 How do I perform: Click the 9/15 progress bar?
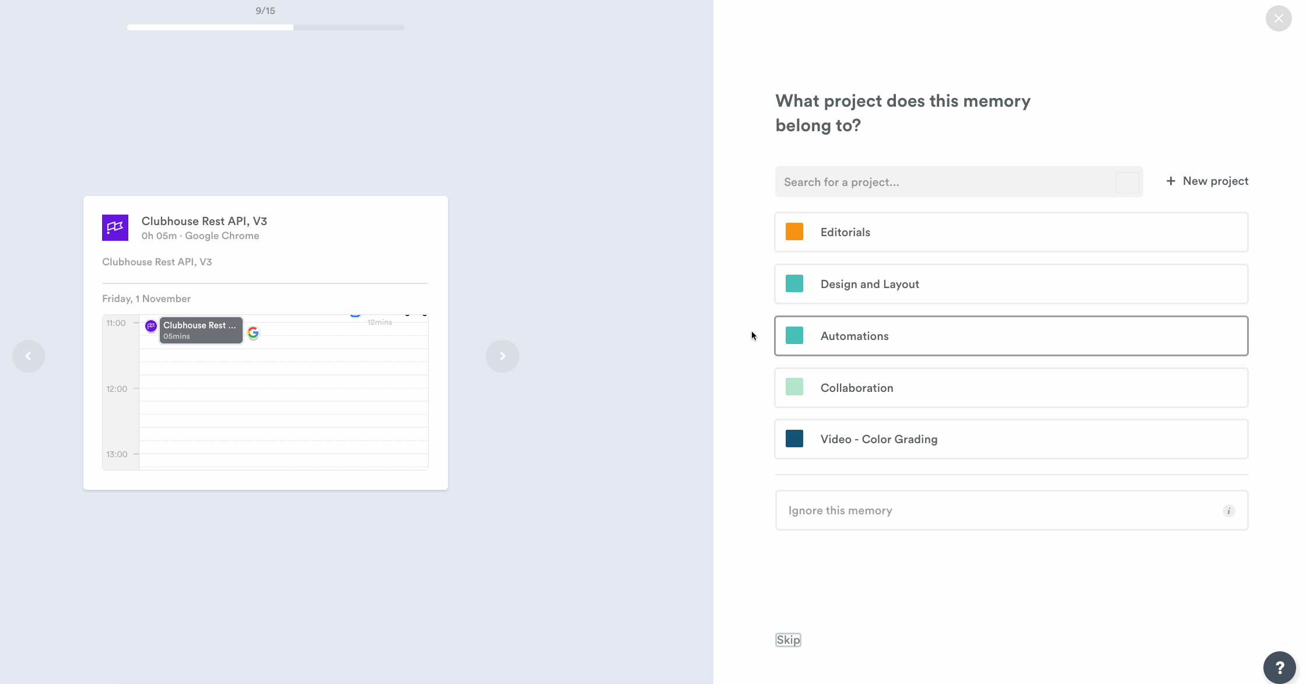(265, 27)
